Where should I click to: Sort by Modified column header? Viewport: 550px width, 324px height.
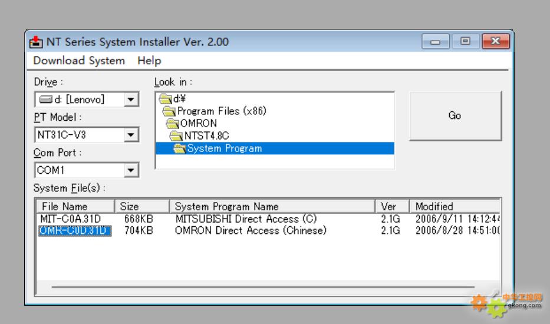click(434, 206)
